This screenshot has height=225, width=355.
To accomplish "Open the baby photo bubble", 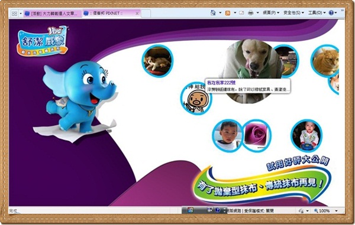I will [306, 136].
